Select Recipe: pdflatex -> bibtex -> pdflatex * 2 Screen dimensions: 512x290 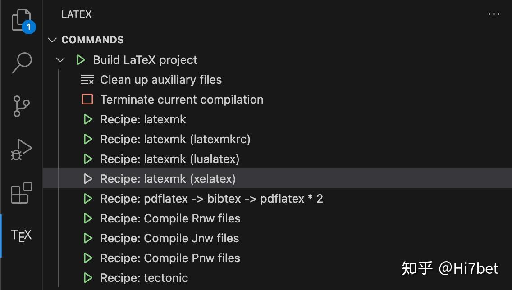[211, 199]
